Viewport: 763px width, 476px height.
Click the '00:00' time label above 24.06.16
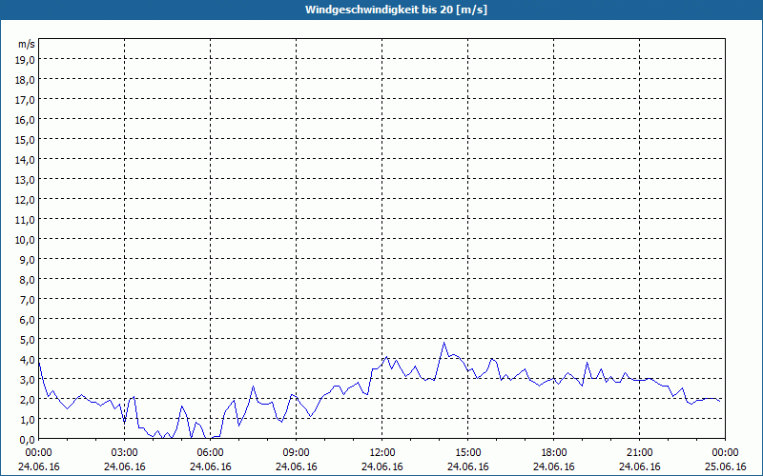[x=39, y=453]
